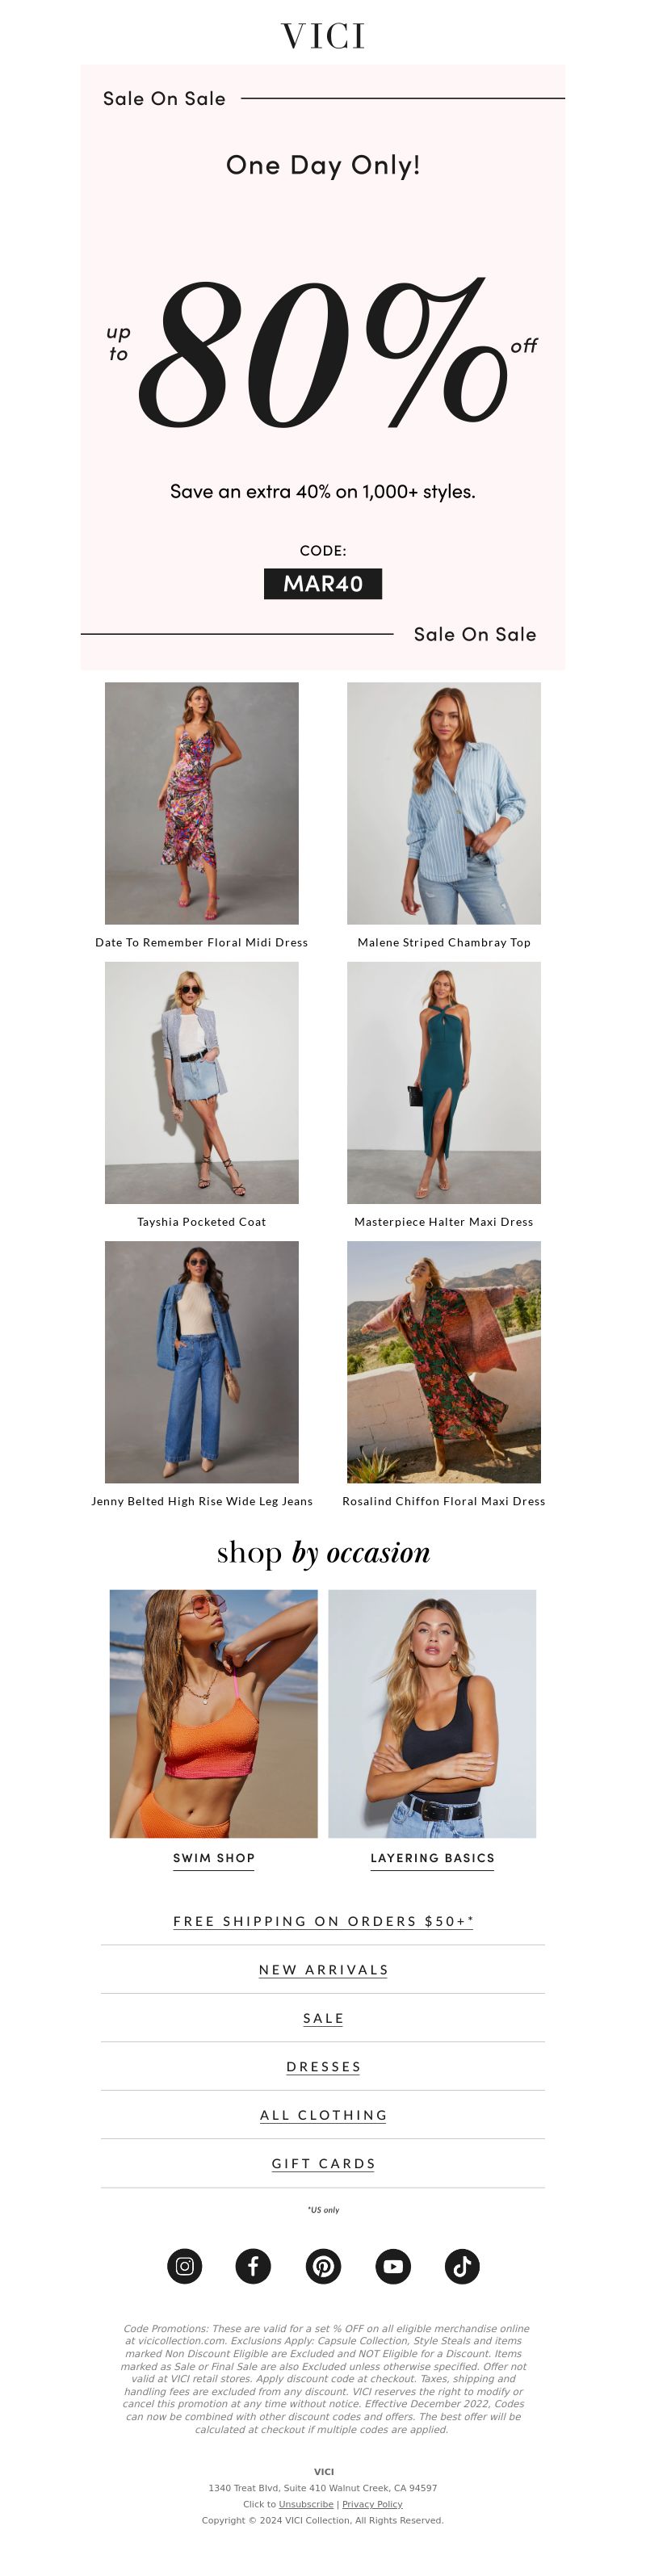View Date To Remember Floral Midi Dress photo
The width and height of the screenshot is (646, 2576).
point(202,803)
